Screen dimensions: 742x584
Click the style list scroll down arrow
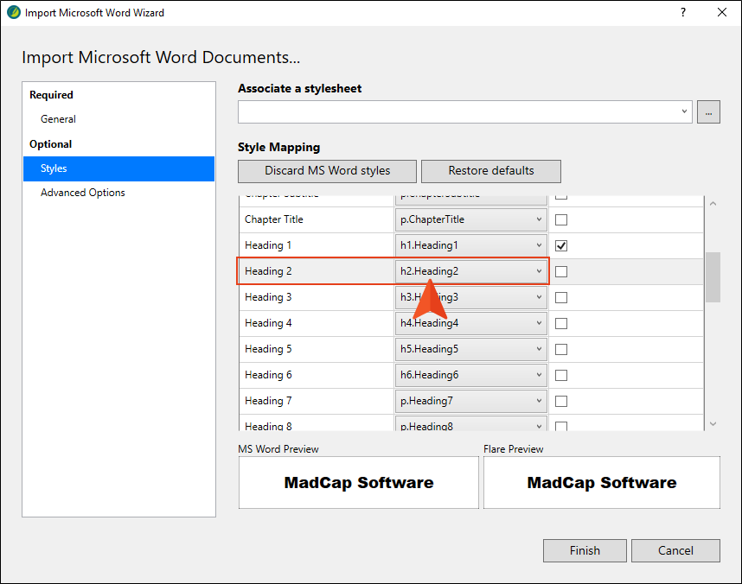point(713,423)
